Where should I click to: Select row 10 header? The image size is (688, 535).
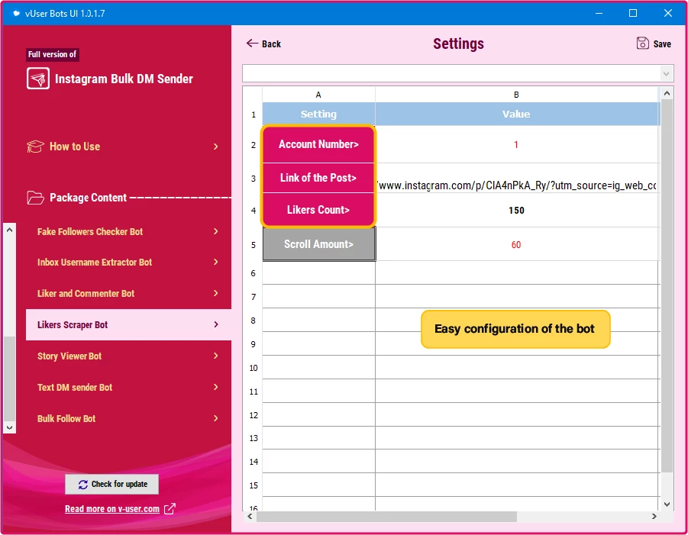click(x=254, y=368)
